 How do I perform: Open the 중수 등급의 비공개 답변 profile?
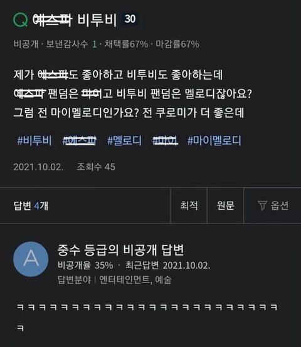pos(120,250)
